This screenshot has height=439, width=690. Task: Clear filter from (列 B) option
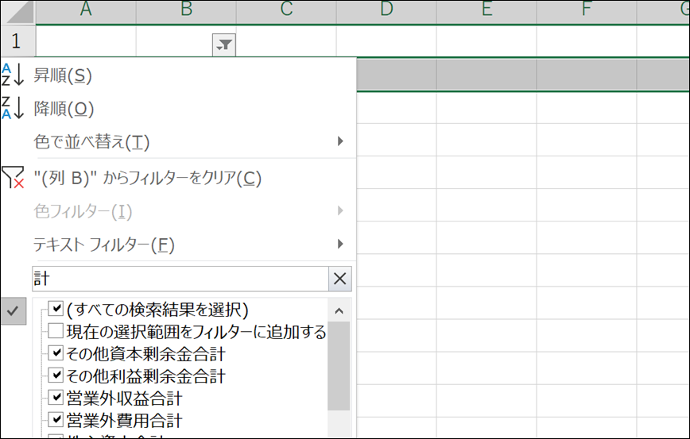tap(147, 178)
